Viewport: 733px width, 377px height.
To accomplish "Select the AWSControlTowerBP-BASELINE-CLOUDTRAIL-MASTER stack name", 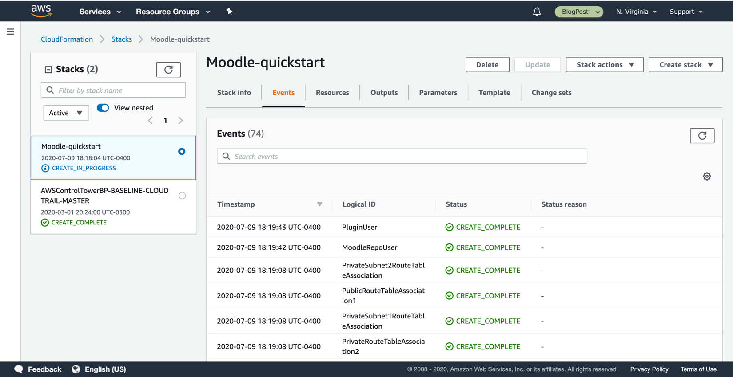I will [x=105, y=196].
